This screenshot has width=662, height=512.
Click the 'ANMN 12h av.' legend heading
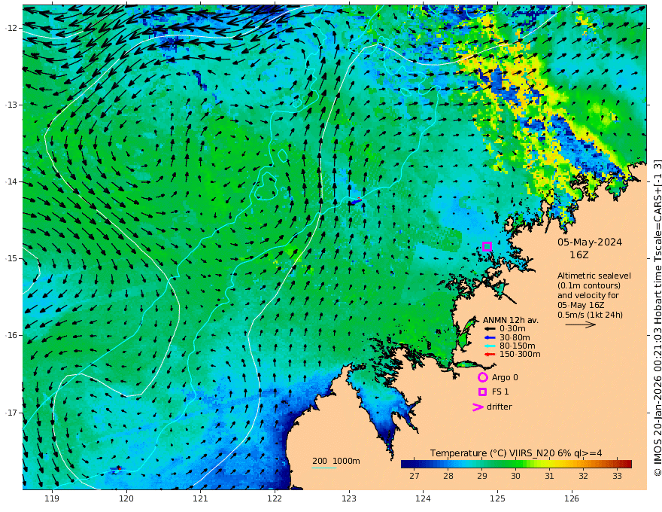pyautogui.click(x=511, y=320)
